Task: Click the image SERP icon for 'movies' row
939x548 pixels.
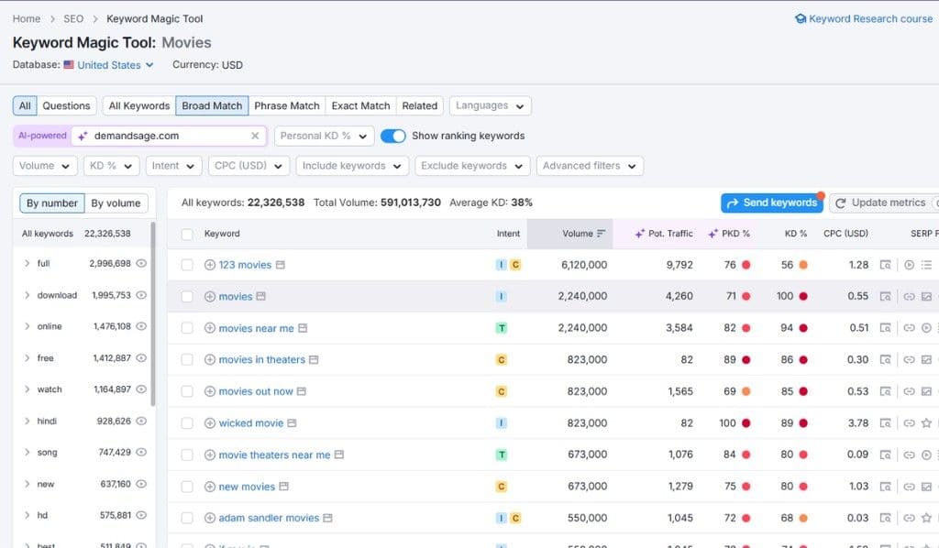Action: [x=926, y=296]
